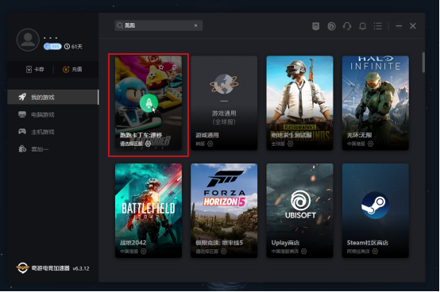The image size is (440, 292).
Task: Click the user avatar icon
Action: pos(28,40)
